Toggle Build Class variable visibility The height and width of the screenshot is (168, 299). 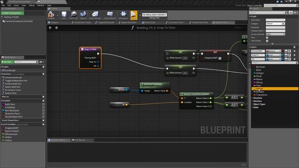pyautogui.click(x=43, y=105)
